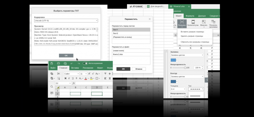This screenshot has width=254, height=117.
Task: Click the select all cells corner triangle
Action: (x=58, y=87)
